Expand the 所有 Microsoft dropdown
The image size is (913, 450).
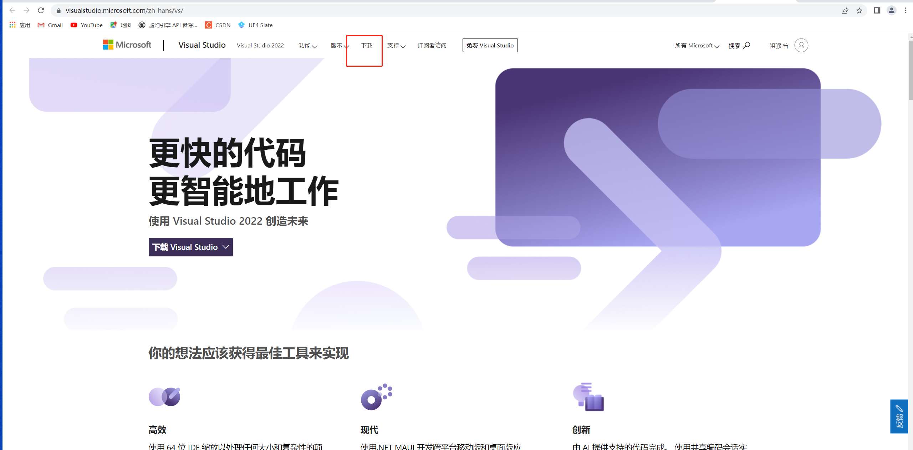tap(697, 46)
